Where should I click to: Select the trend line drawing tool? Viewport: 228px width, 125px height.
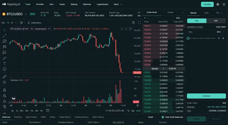click(4, 35)
